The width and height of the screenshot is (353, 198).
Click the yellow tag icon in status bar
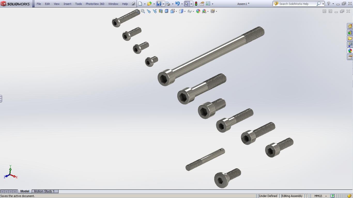pyautogui.click(x=349, y=196)
